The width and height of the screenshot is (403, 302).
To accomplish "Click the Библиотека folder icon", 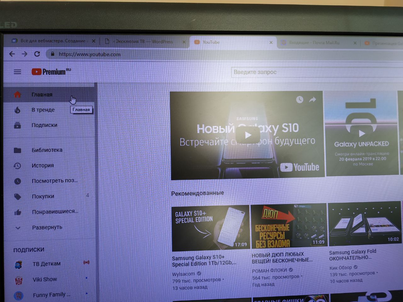I will tap(17, 150).
